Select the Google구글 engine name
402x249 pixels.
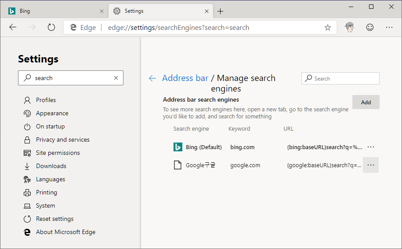pos(200,165)
